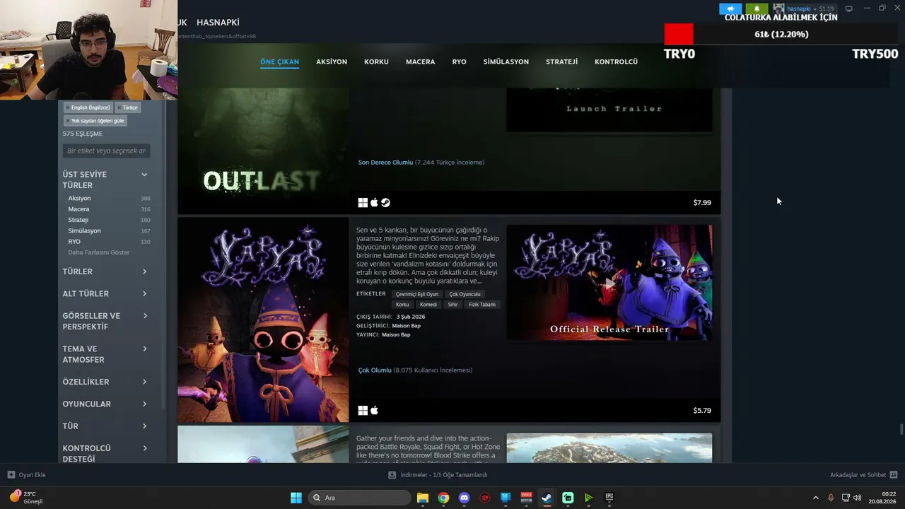Click the hasnapki profile avatar
This screenshot has height=509, width=905.
point(778,8)
